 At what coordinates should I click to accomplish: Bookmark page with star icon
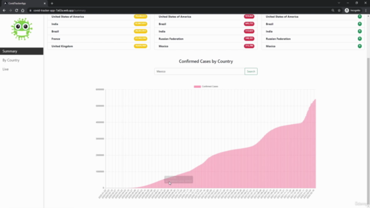(339, 10)
